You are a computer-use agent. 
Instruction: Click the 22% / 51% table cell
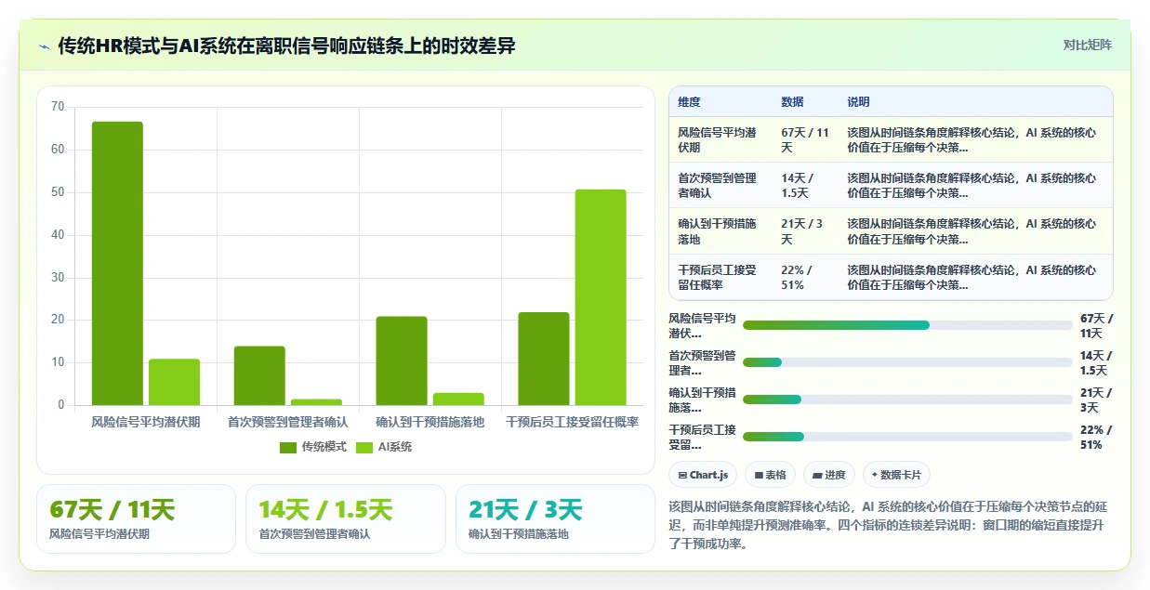pos(805,277)
